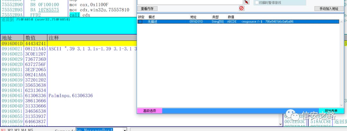
Task: Select the highlighted row at address 0916D01D
Action: tap(69, 43)
